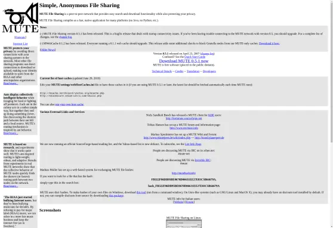Viewport: 333px width, 228px height.
Task: Open the Developers link
Action: click(x=209, y=72)
